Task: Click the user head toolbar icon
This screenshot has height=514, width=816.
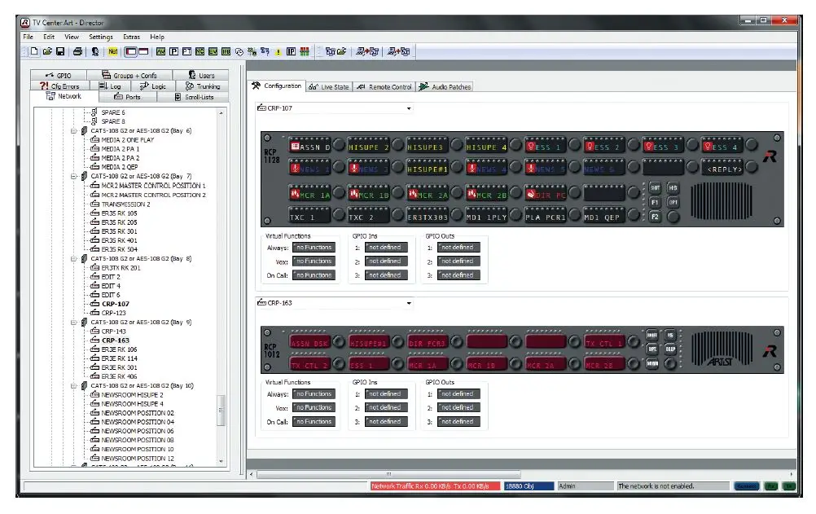Action: pos(95,51)
